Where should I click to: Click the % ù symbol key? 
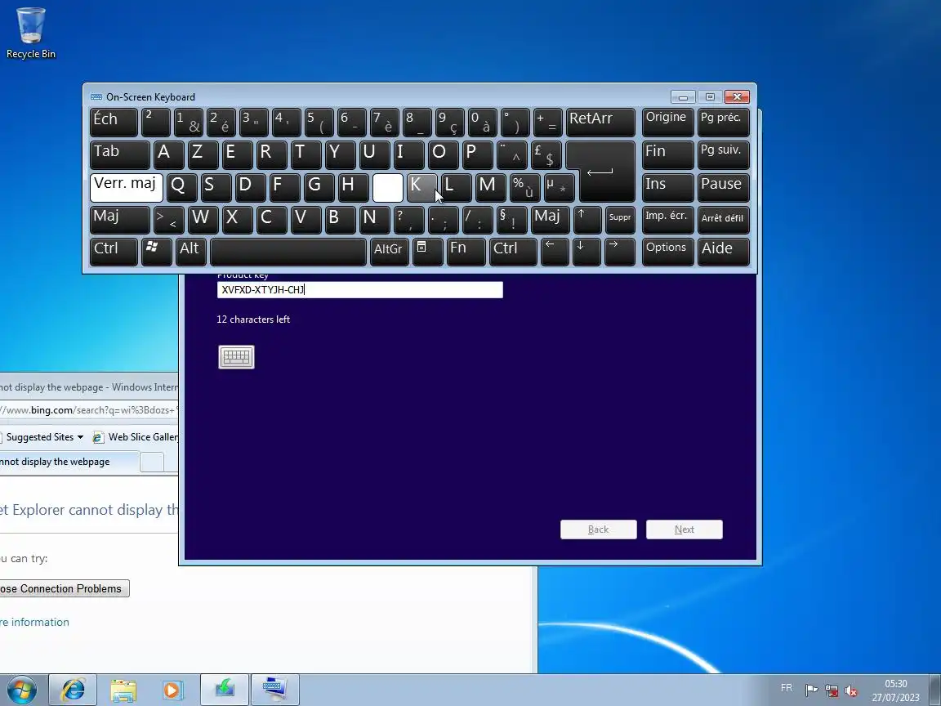(x=524, y=187)
